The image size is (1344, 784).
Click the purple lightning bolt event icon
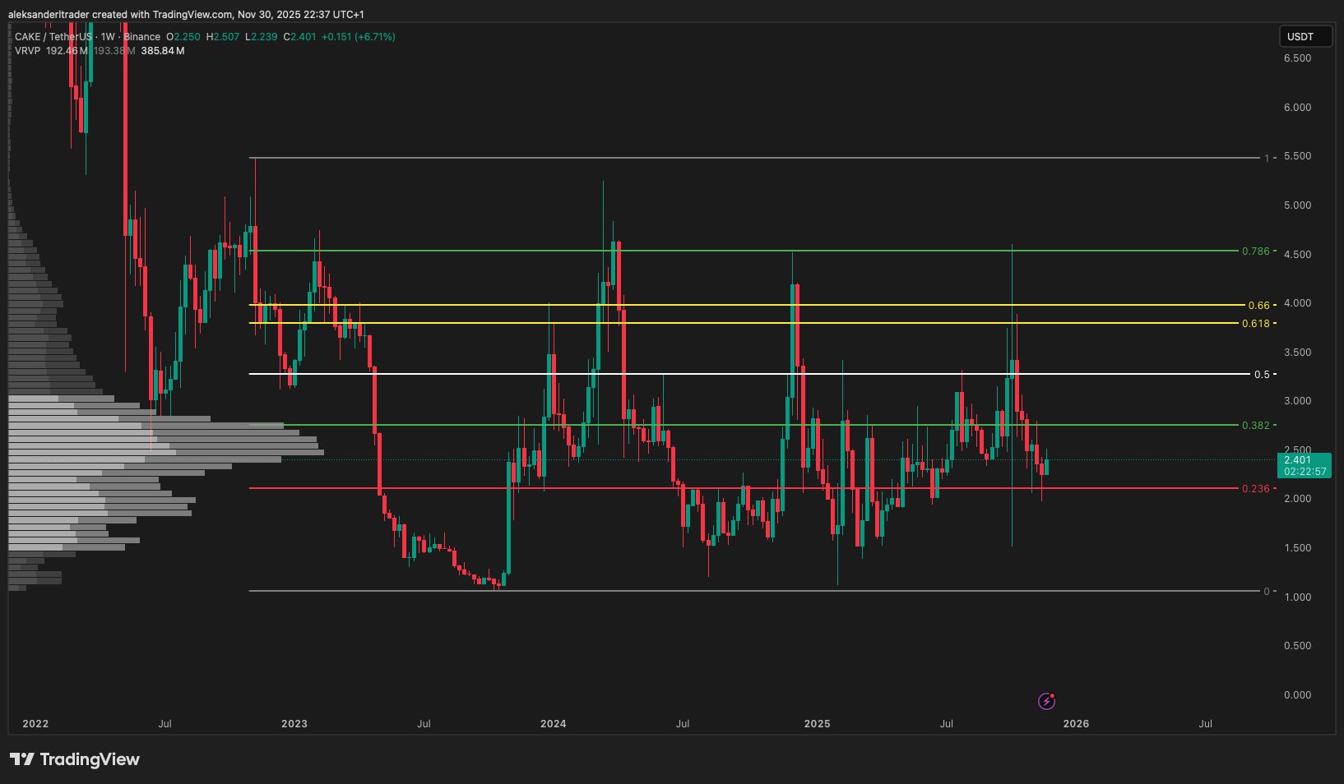[x=1046, y=701]
